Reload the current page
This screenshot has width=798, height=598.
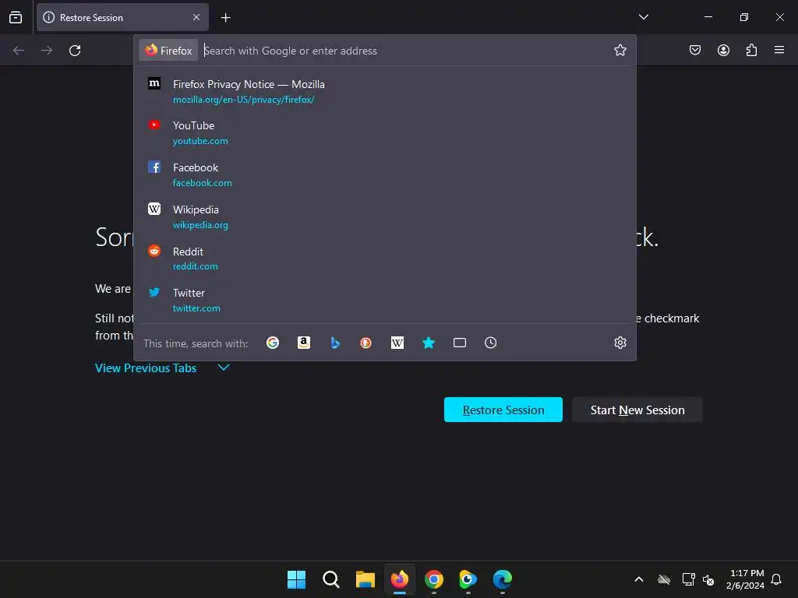click(75, 51)
